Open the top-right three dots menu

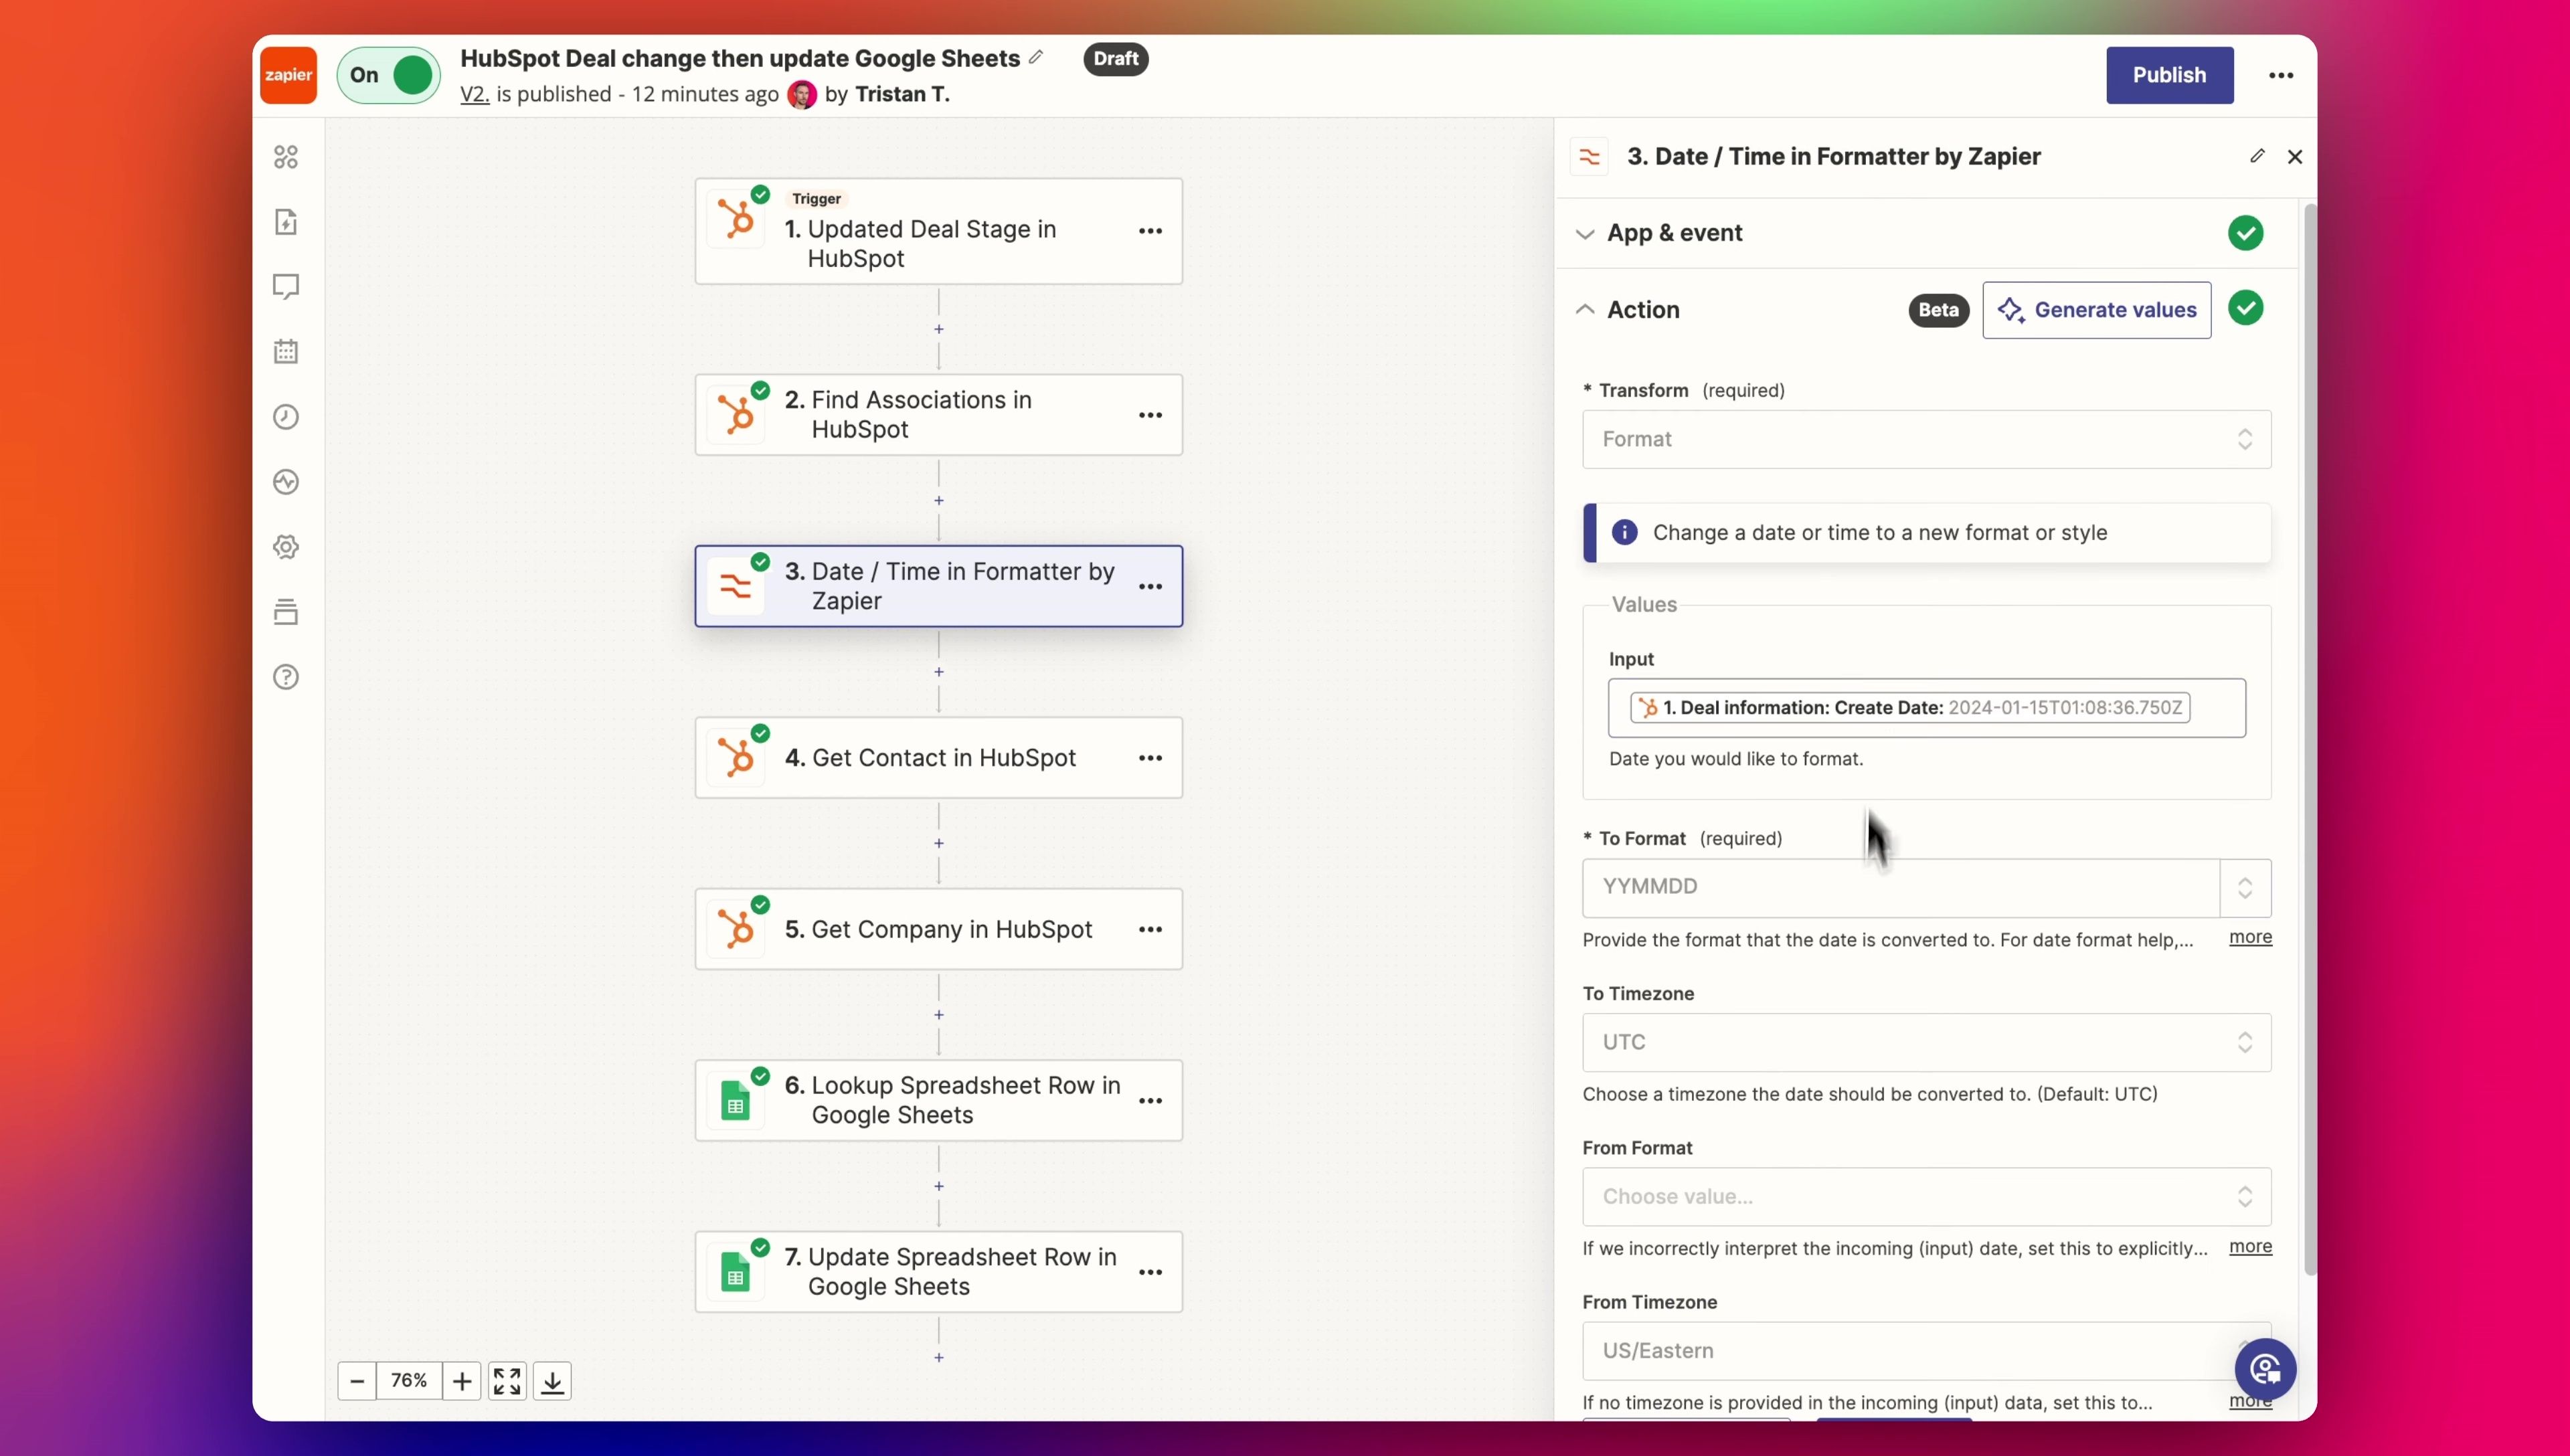(2281, 75)
